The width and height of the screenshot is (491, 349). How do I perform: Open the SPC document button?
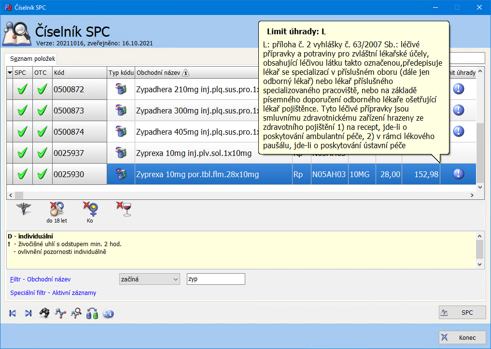[x=462, y=312]
